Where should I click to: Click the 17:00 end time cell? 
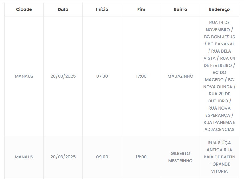point(141,76)
